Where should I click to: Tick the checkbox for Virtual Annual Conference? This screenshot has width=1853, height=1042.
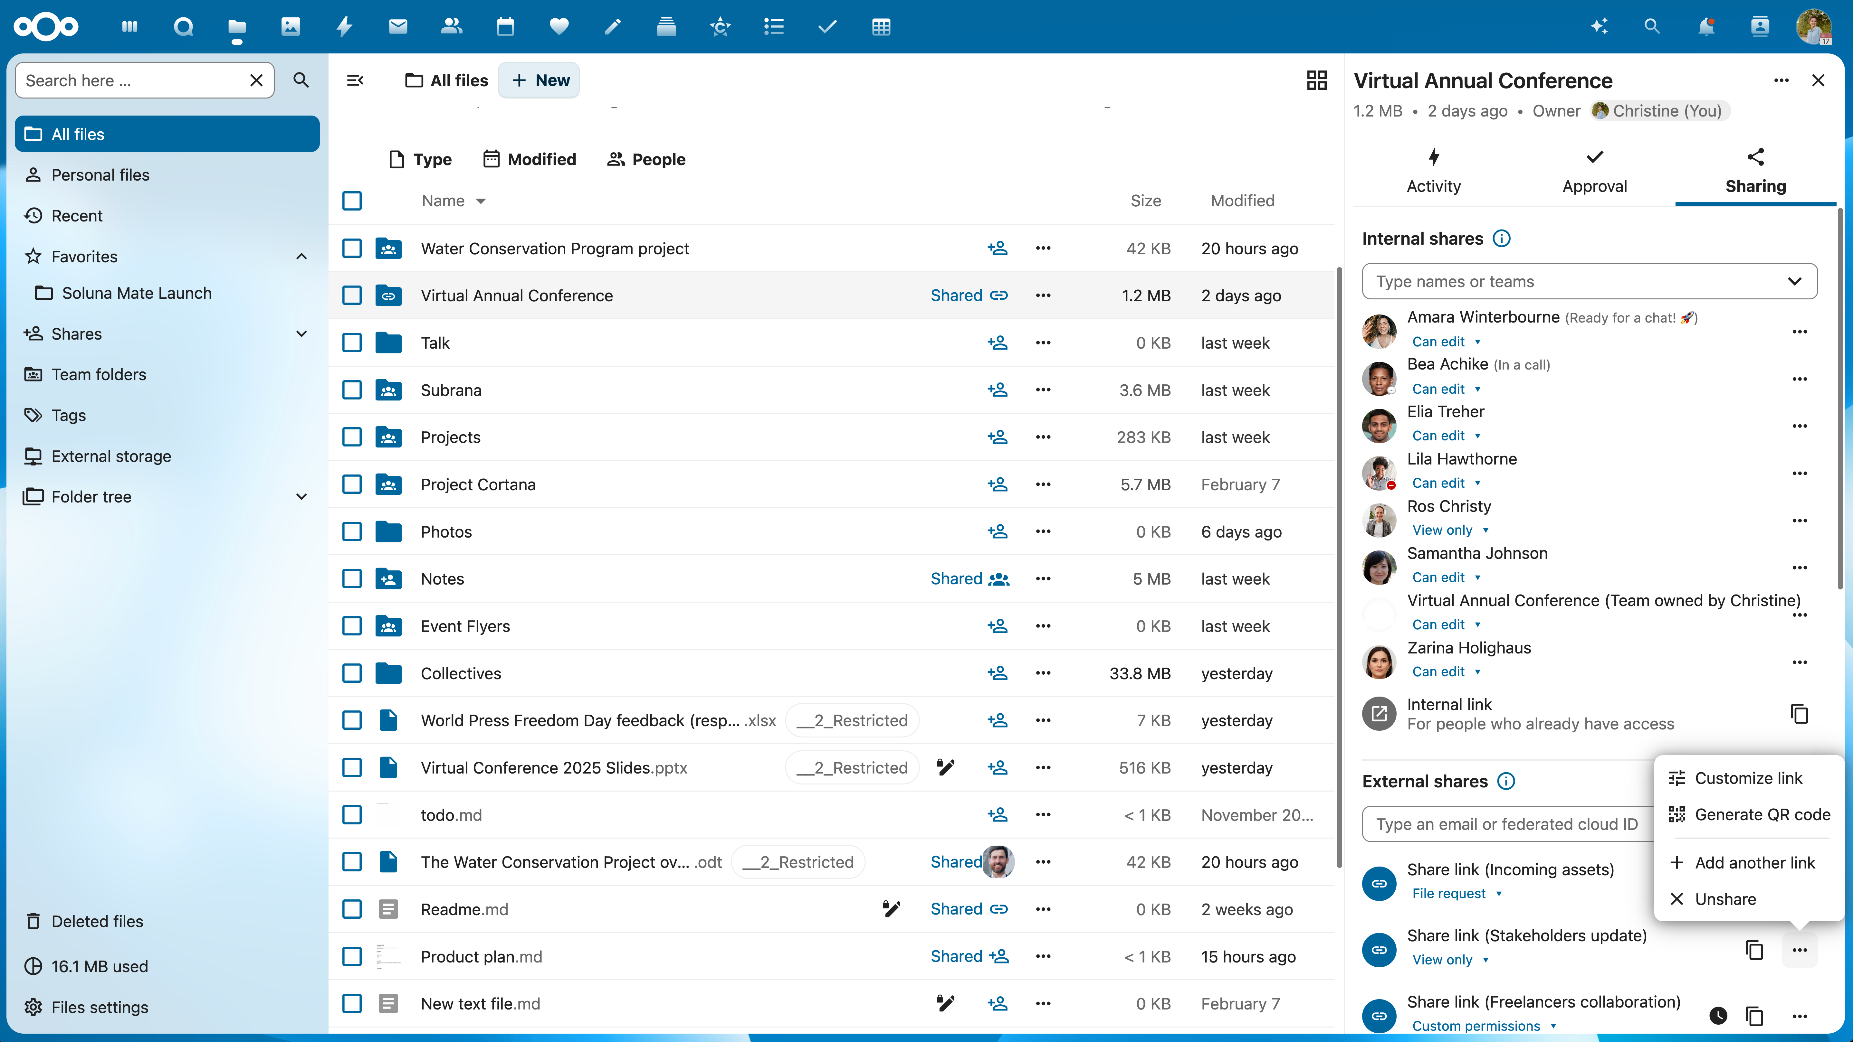click(x=352, y=295)
